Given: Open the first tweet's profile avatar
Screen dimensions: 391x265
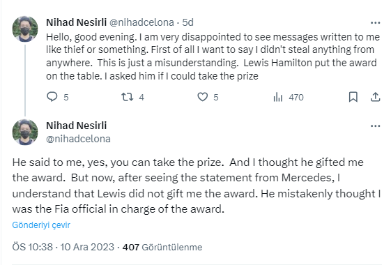Looking at the screenshot, I should [25, 29].
